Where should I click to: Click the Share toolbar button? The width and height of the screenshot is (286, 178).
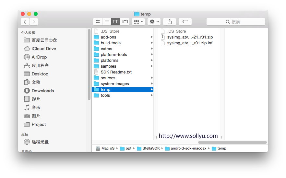coord(170,22)
